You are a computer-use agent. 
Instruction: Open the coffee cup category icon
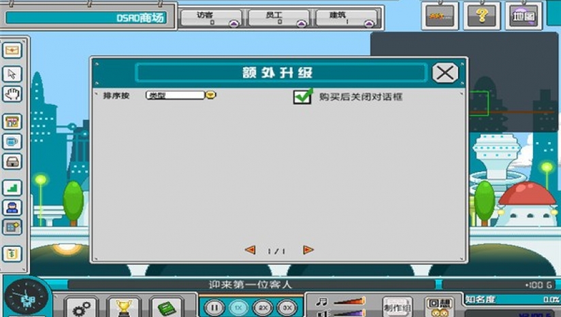coord(12,142)
